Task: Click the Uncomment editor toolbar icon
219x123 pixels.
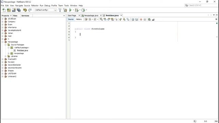Action: tap(153, 19)
